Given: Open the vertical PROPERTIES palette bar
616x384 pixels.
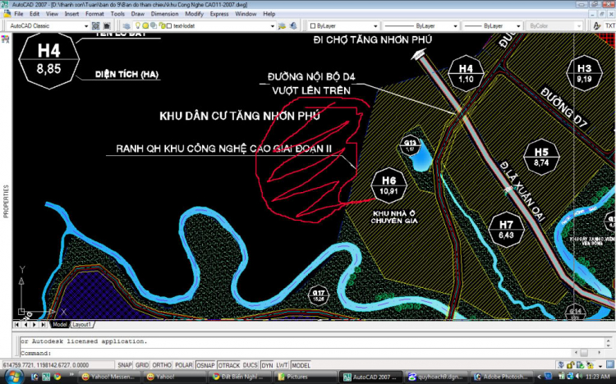Looking at the screenshot, I should click(x=6, y=201).
